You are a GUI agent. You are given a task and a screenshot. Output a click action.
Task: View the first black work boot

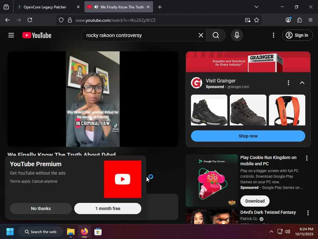click(209, 110)
